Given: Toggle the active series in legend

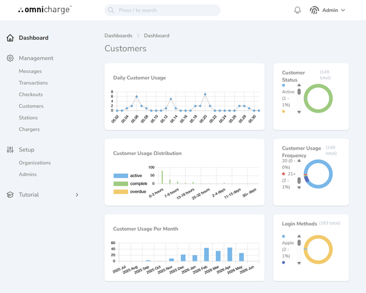Looking at the screenshot, I should (127, 176).
